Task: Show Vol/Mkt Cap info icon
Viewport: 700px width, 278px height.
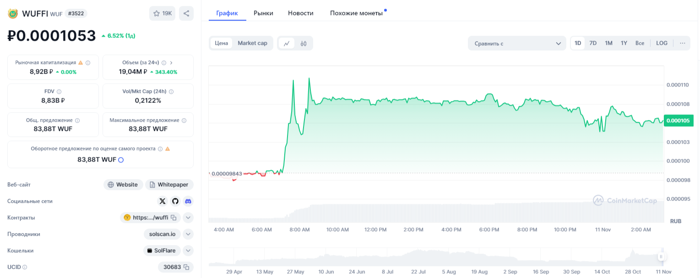Action: point(171,92)
